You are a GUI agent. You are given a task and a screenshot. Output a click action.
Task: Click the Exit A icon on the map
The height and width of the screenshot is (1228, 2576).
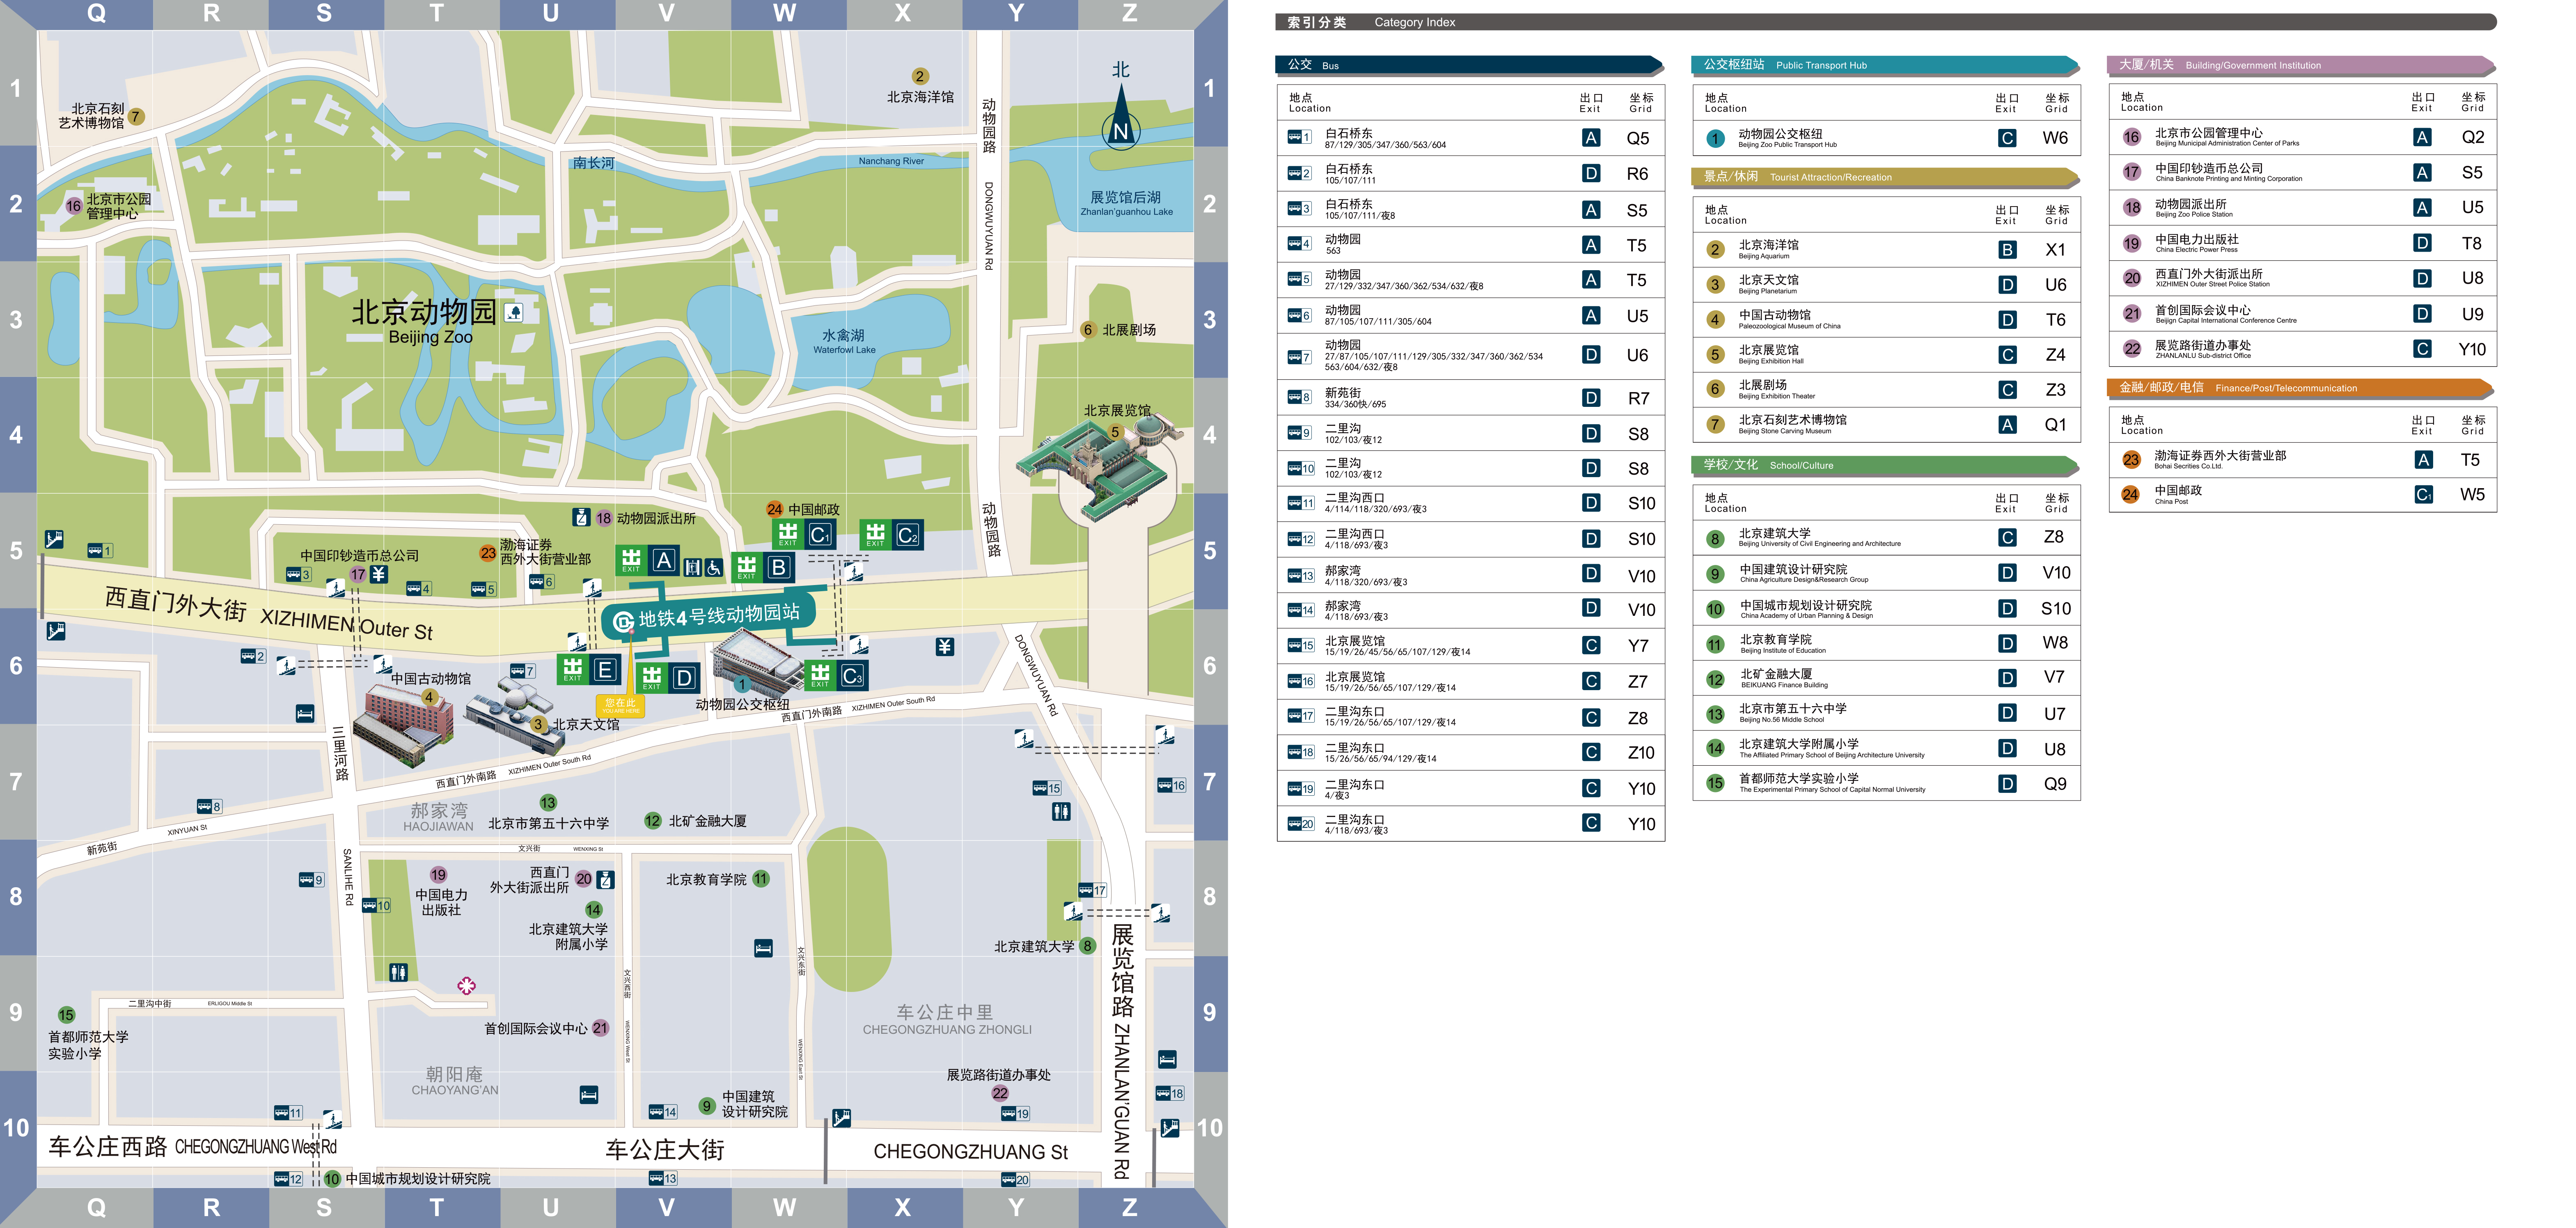coord(648,561)
